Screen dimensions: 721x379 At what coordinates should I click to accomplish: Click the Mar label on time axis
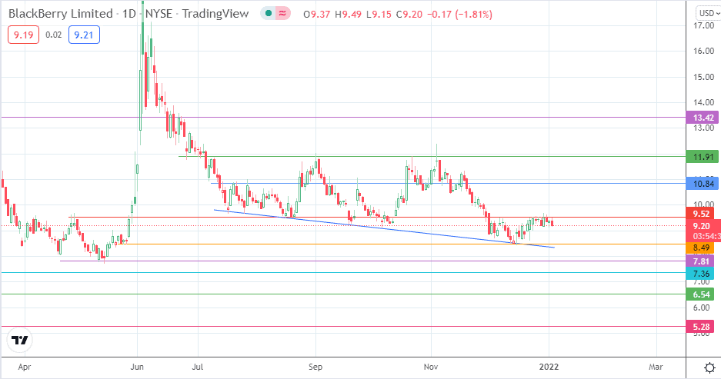point(656,367)
